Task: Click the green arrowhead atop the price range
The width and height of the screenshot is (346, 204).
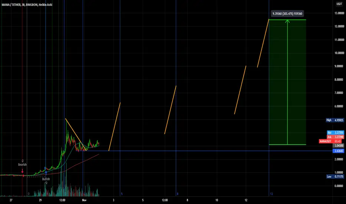Action: (x=287, y=22)
